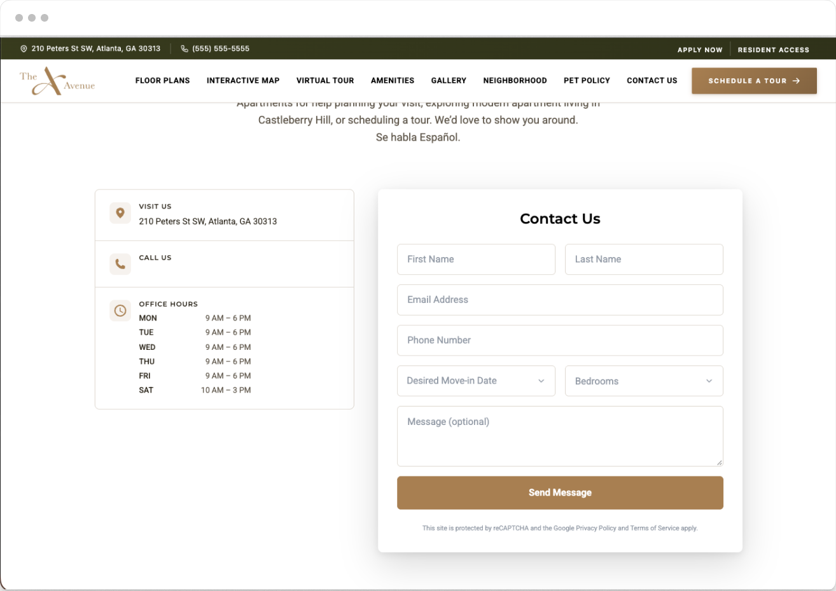The width and height of the screenshot is (836, 591).
Task: Click the "OFFICE HOURS" label
Action: 169,304
